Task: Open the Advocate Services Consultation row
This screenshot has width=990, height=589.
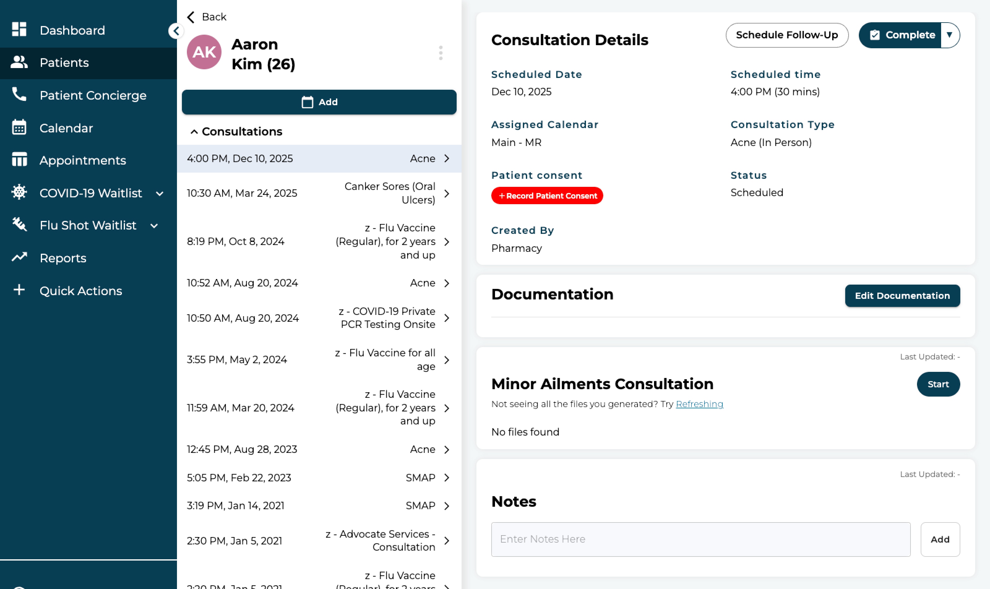Action: (x=319, y=540)
